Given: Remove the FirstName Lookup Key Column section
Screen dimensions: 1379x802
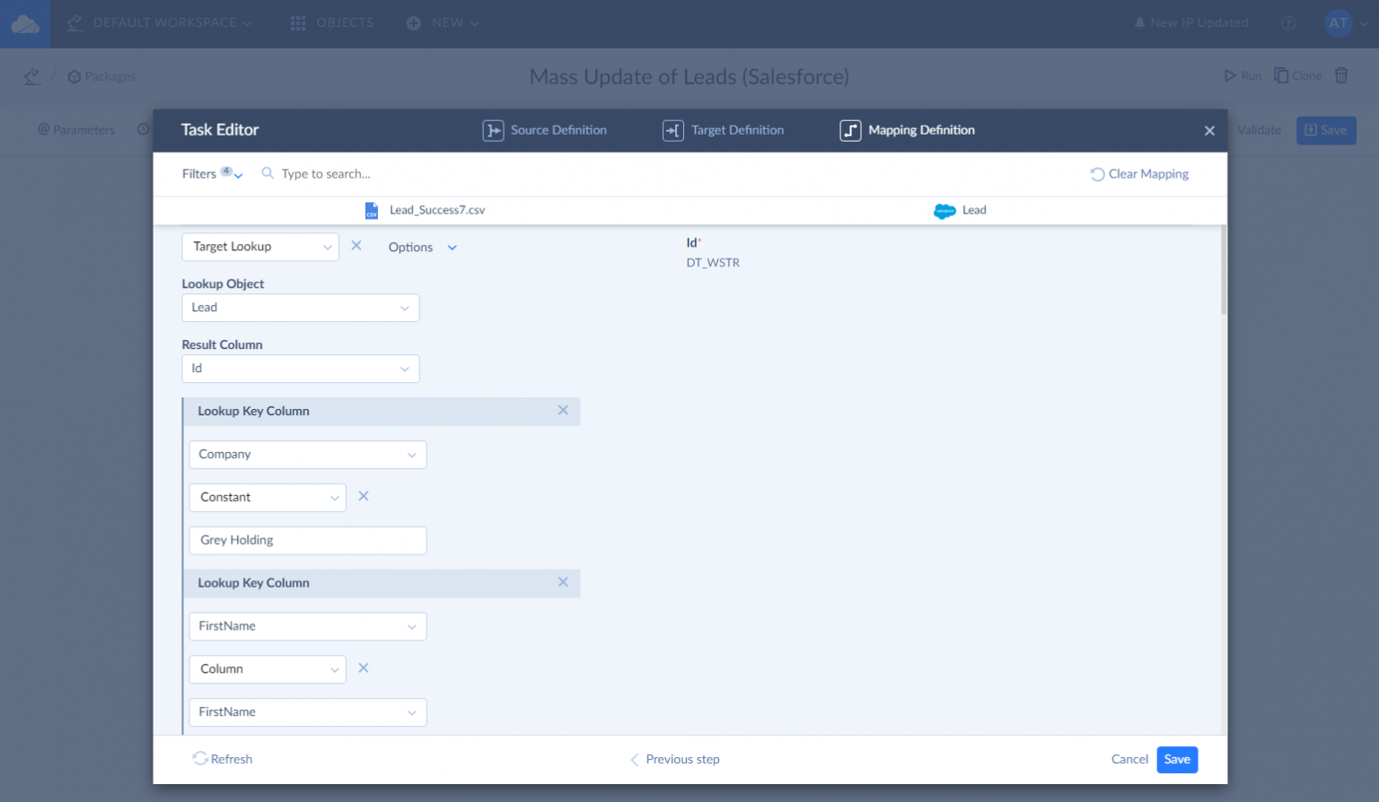Looking at the screenshot, I should point(563,582).
